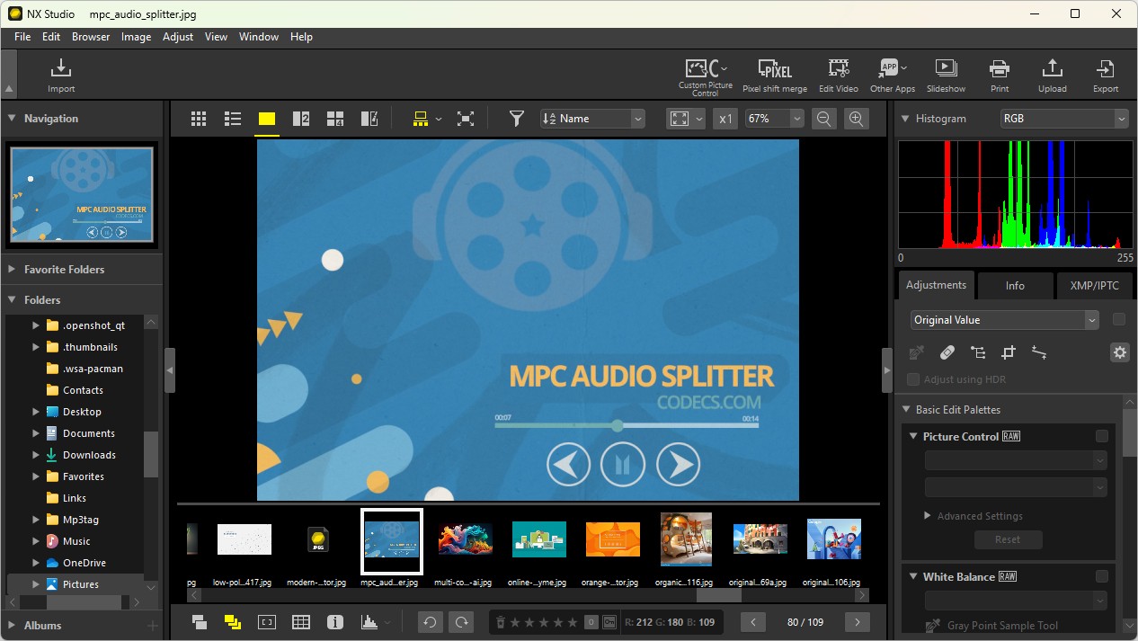The width and height of the screenshot is (1138, 641).
Task: Select the orange-...tor.jpg thumbnail
Action: click(x=613, y=539)
